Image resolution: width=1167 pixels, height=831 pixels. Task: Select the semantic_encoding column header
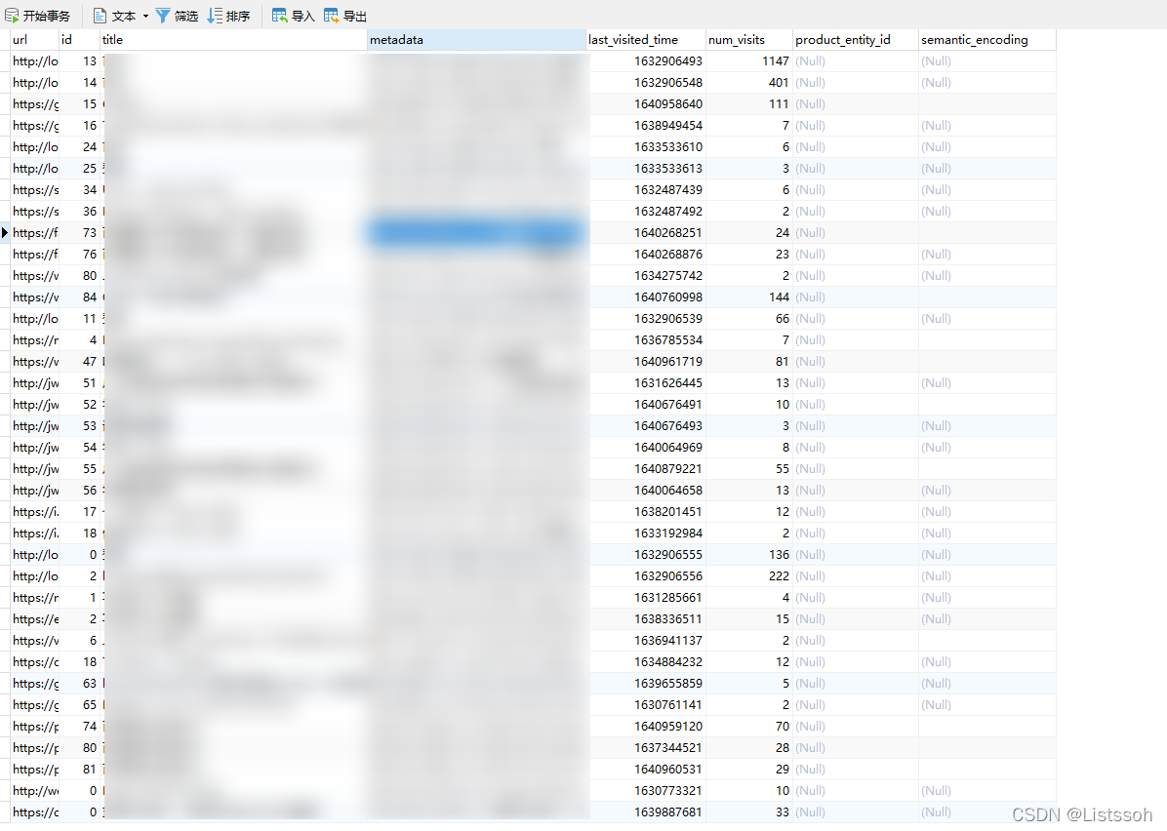point(986,40)
